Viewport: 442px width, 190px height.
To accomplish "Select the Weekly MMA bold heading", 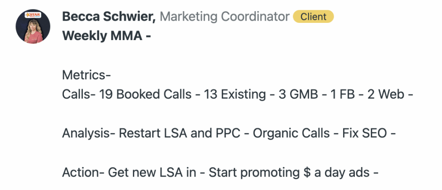I will click(x=106, y=36).
